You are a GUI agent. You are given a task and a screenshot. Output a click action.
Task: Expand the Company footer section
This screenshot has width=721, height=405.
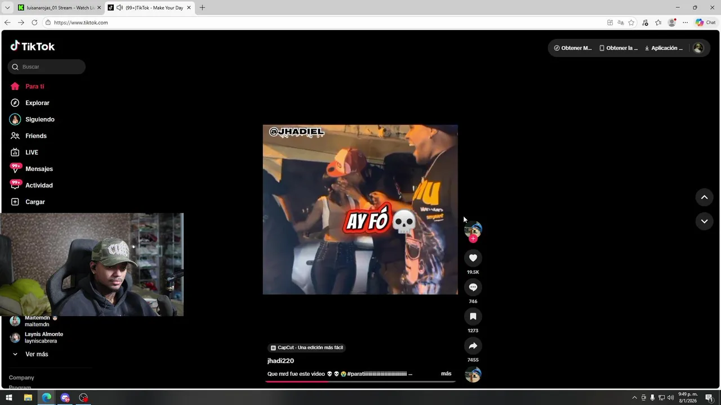click(x=21, y=377)
